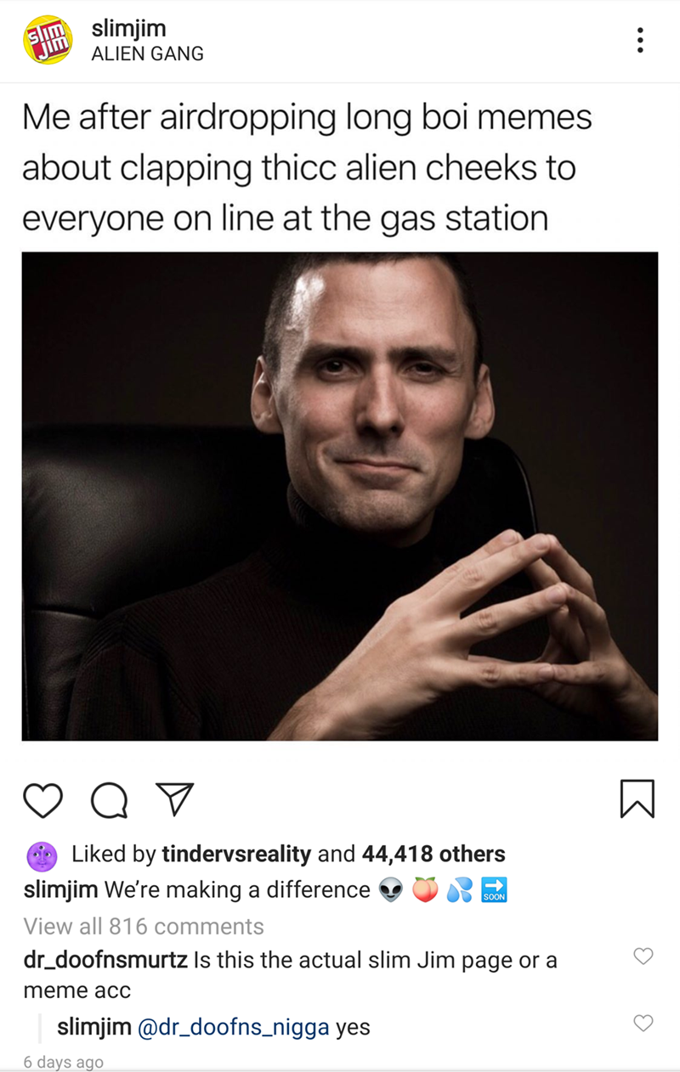Open the dr_doofnsmurtz commenter profile
This screenshot has height=1072, width=680.
(106, 962)
